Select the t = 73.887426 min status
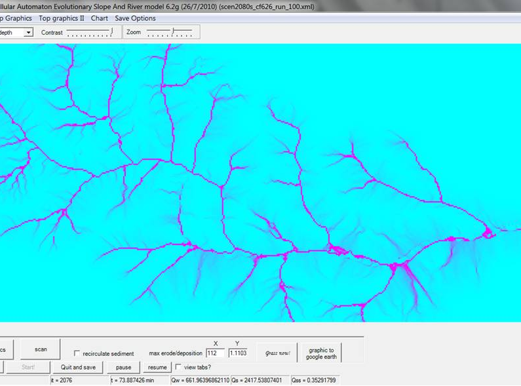The height and width of the screenshot is (386, 521). click(x=140, y=380)
